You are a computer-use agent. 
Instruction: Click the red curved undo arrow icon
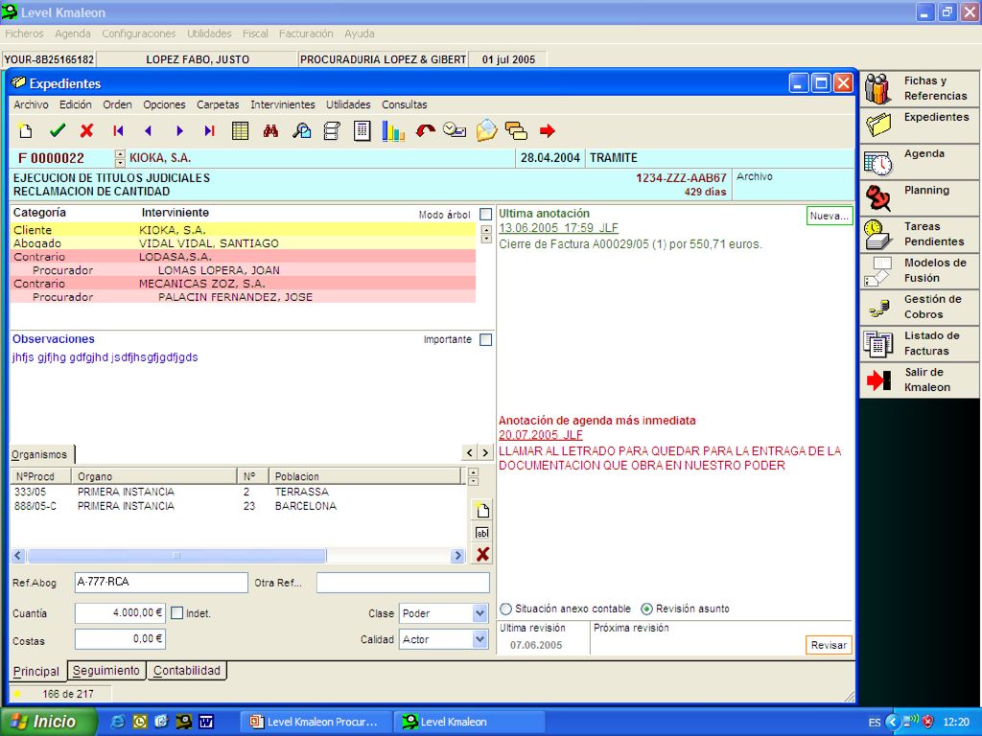pos(425,130)
